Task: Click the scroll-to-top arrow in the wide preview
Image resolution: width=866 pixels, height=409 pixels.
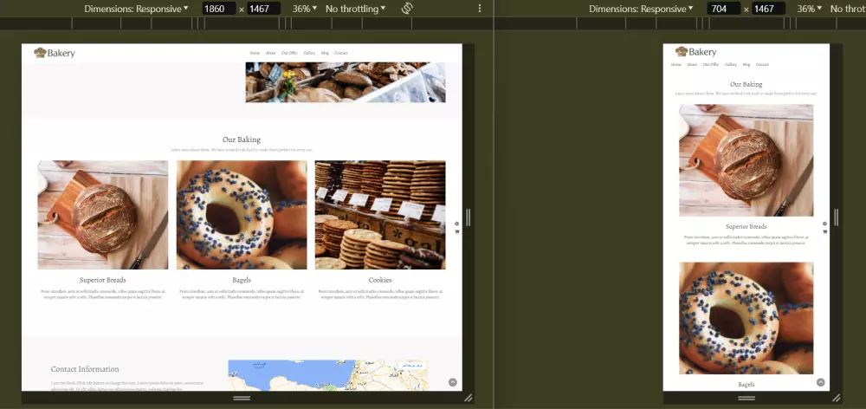Action: point(453,382)
